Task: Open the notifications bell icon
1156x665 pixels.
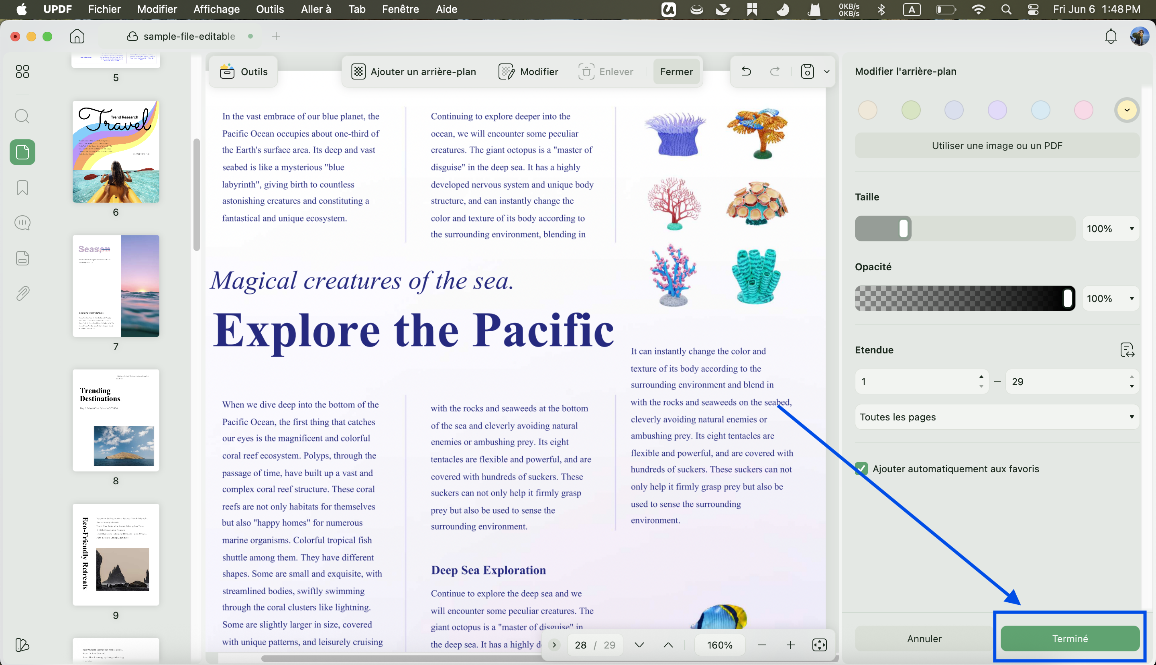Action: [x=1111, y=36]
